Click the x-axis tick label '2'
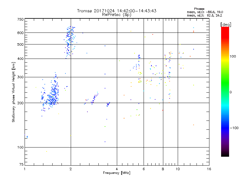 71,169
